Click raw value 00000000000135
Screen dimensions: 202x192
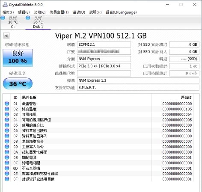(177, 109)
